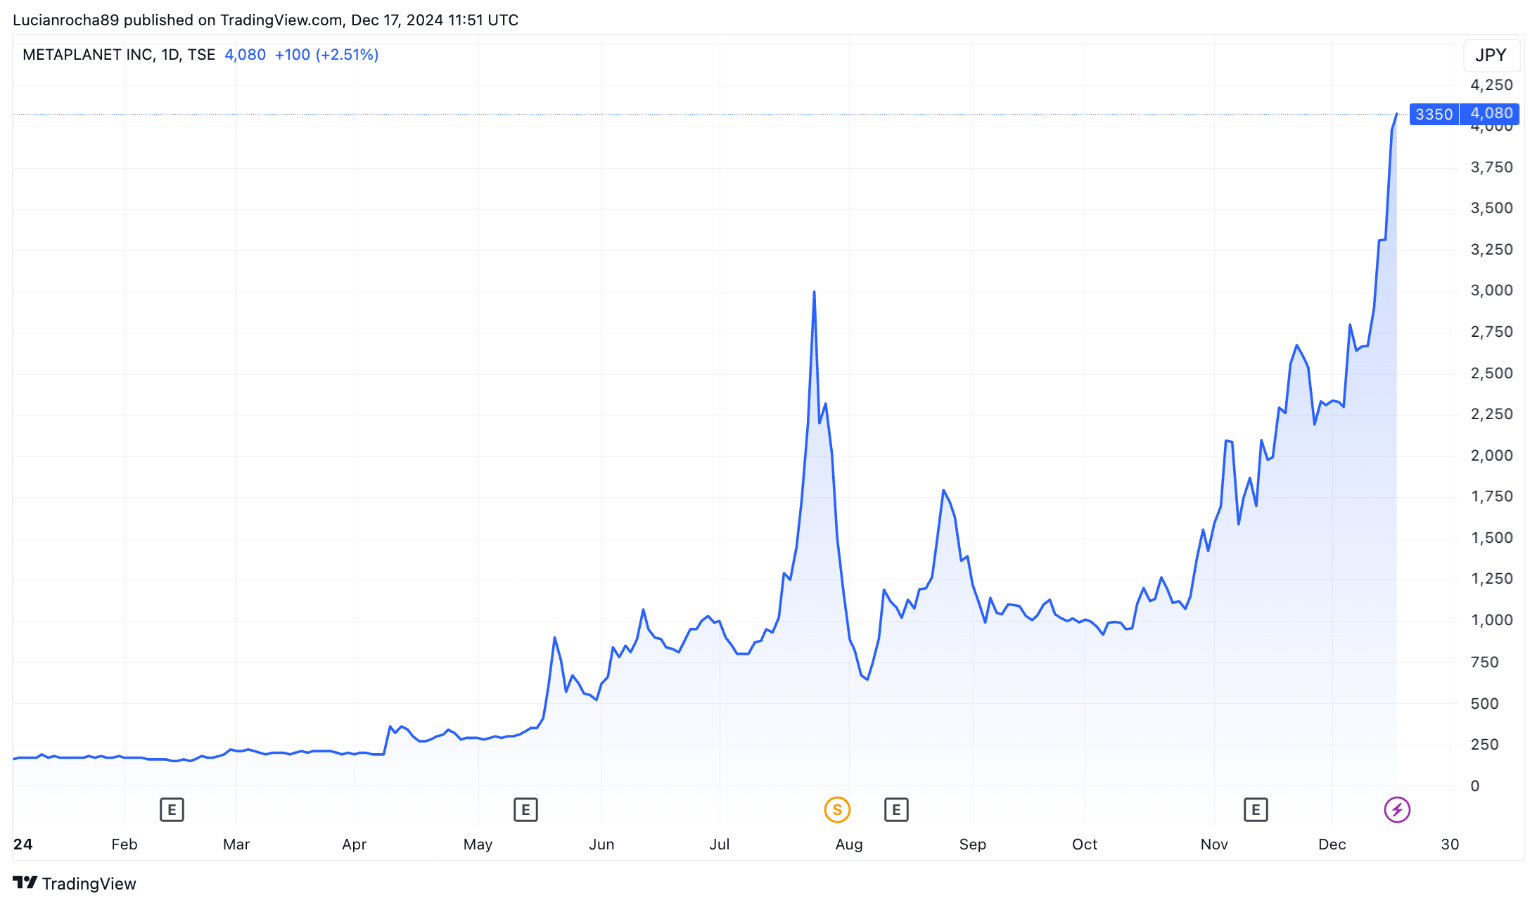The width and height of the screenshot is (1537, 905).
Task: Click the 1,750 price axis label
Action: pos(1491,496)
